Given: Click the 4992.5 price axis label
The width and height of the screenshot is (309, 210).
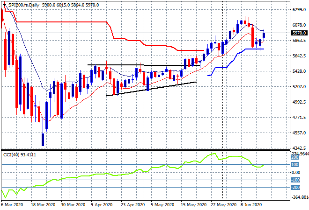Looking at the screenshot, I should [299, 102].
